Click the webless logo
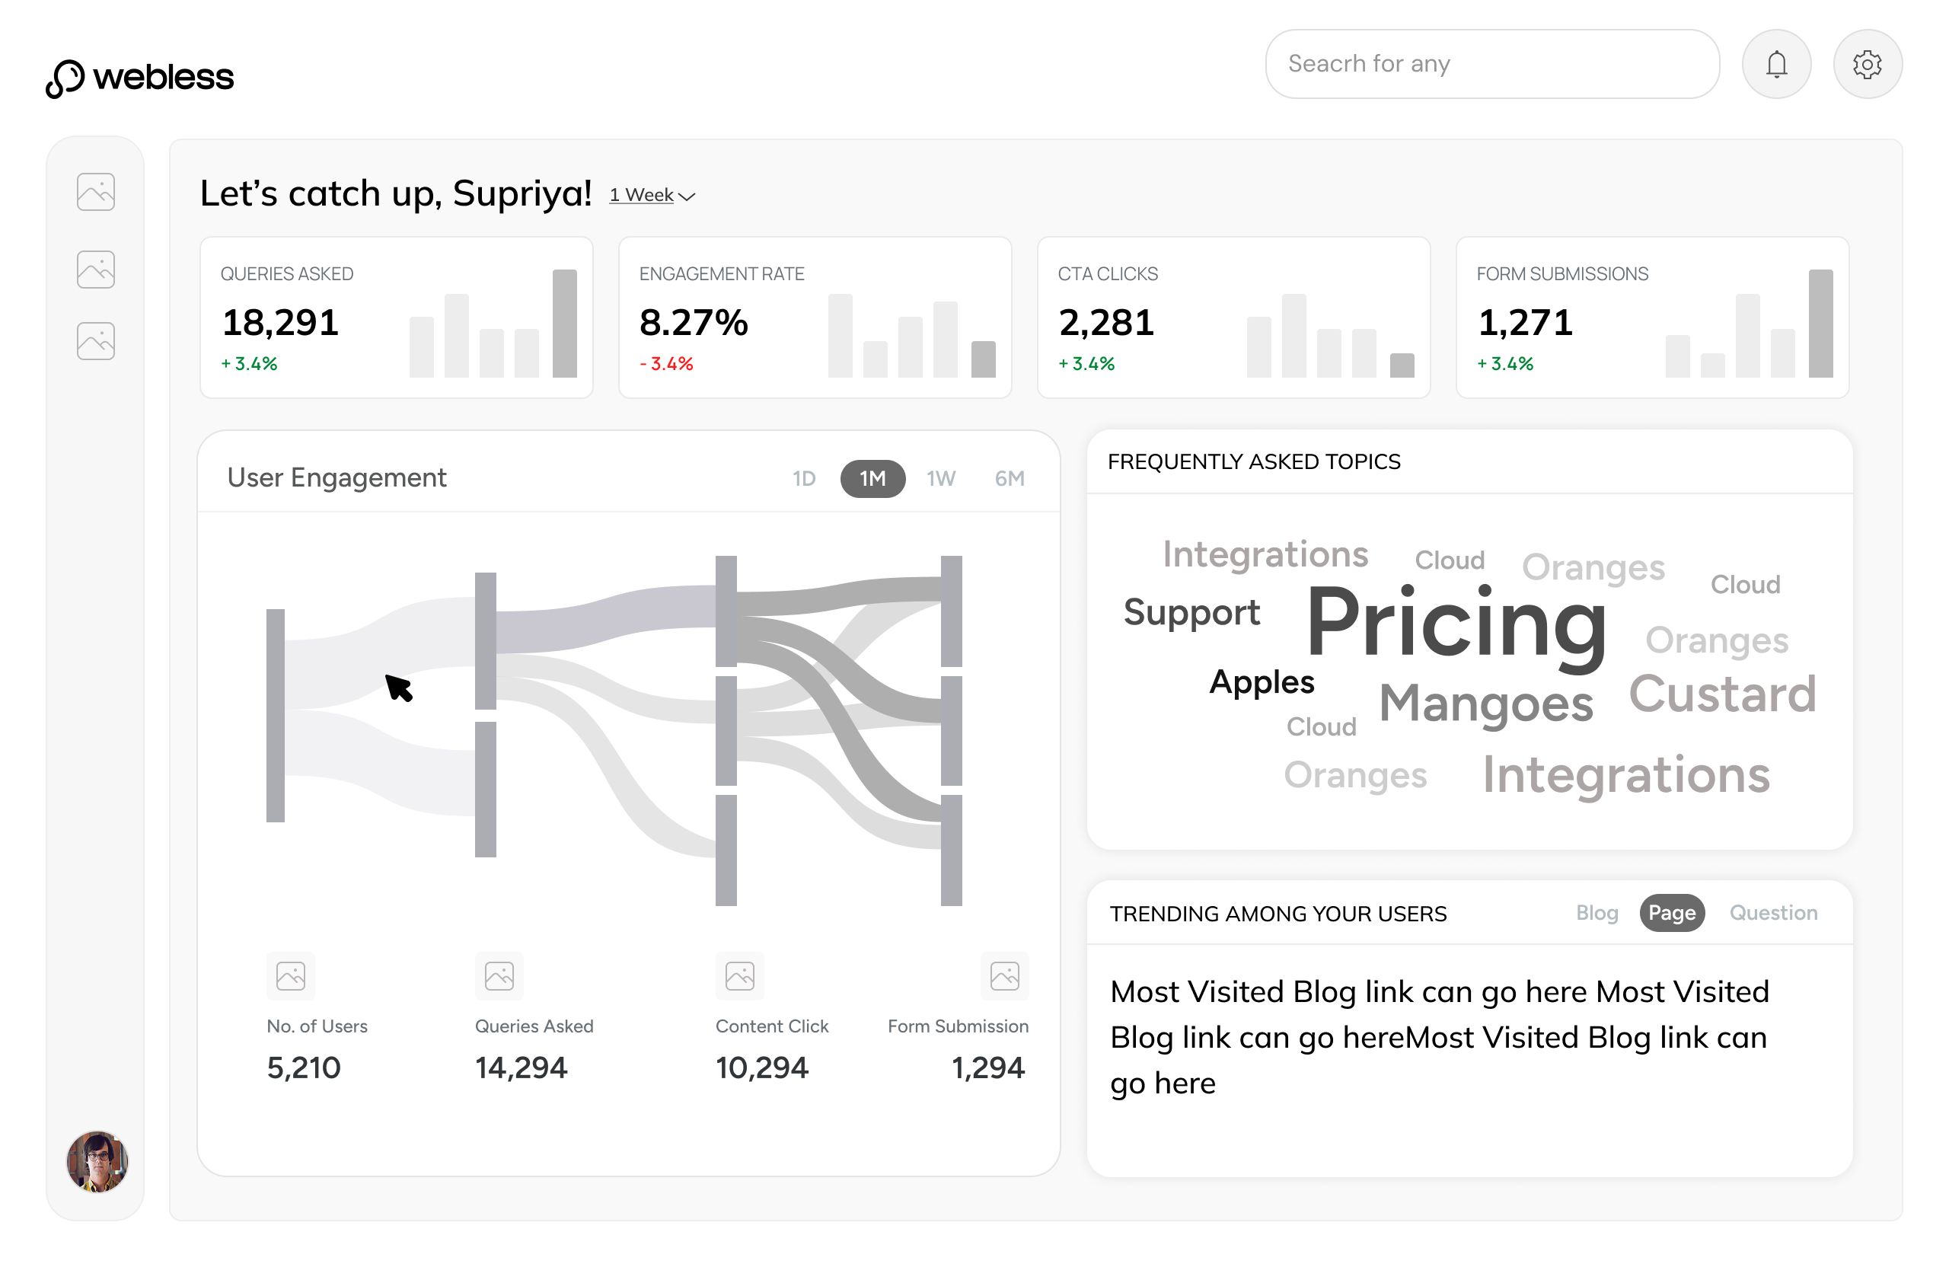1949x1267 pixels. pos(140,78)
